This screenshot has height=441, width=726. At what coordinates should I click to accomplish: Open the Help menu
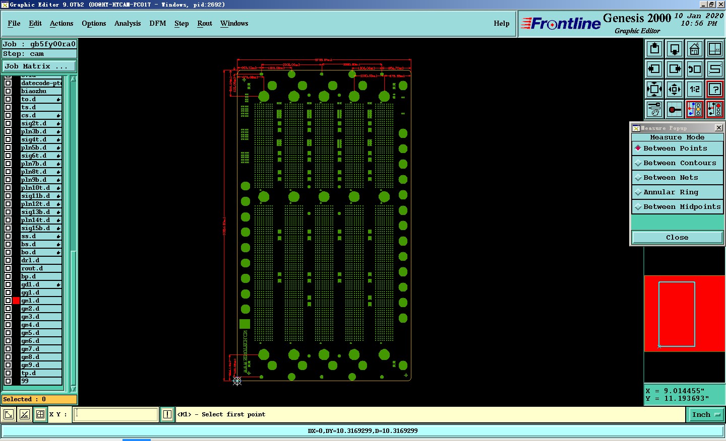502,24
